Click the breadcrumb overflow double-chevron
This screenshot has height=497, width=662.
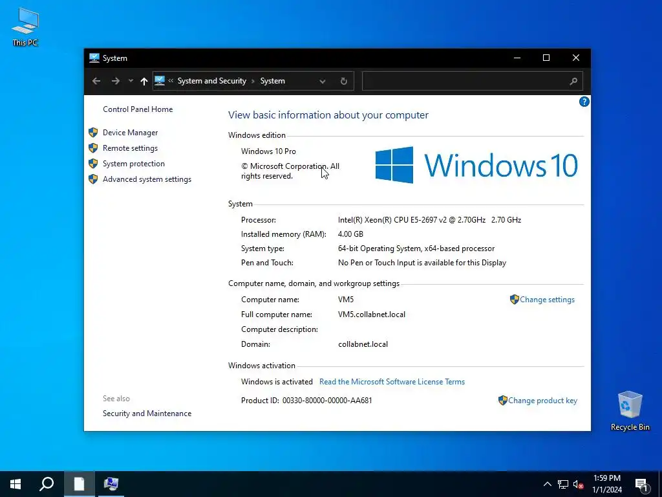[x=171, y=81]
